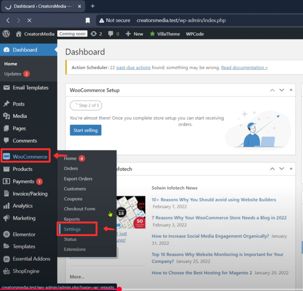Image resolution: width=303 pixels, height=291 pixels.
Task: Open Checkout Form in the submenu
Action: 79,209
